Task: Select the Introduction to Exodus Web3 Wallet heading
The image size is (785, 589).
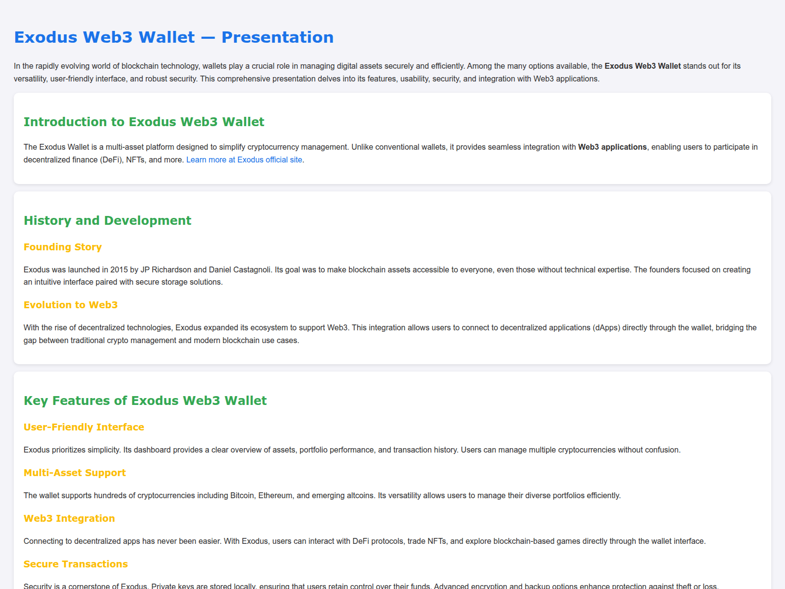Action: tap(144, 122)
